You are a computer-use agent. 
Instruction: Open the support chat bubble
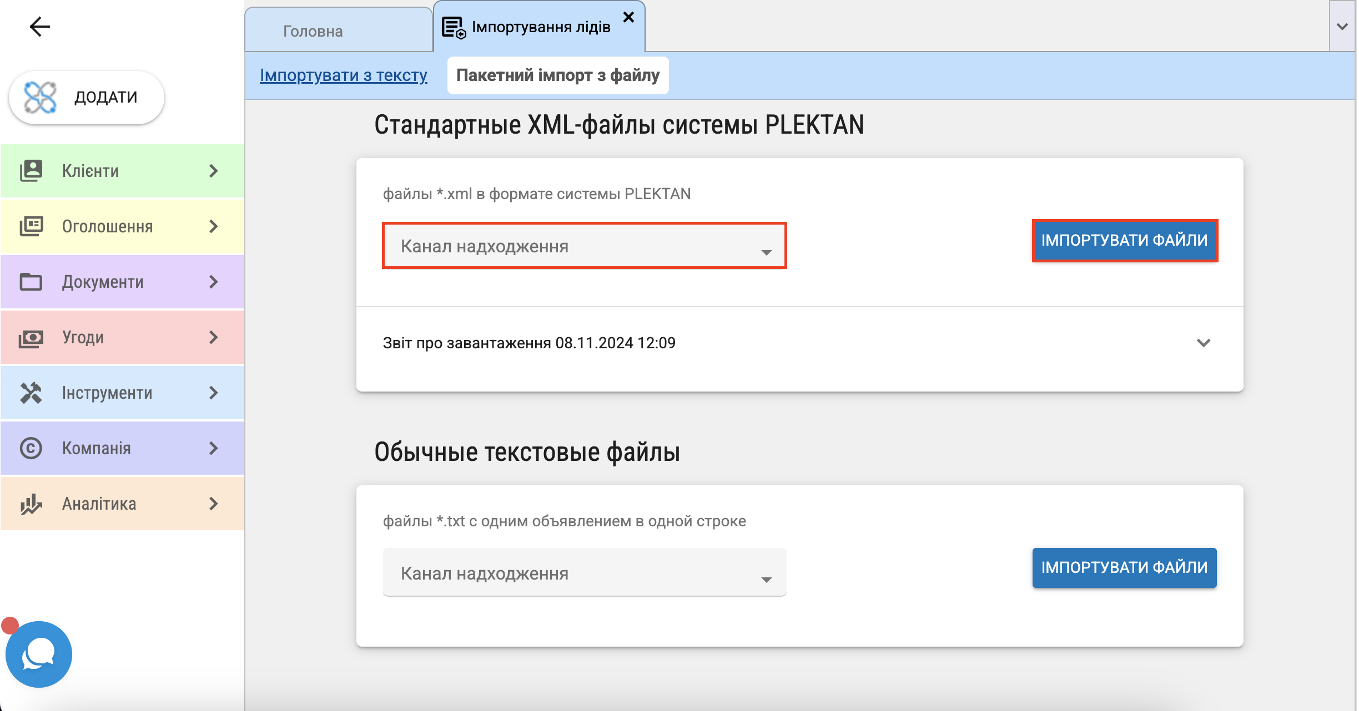point(39,654)
